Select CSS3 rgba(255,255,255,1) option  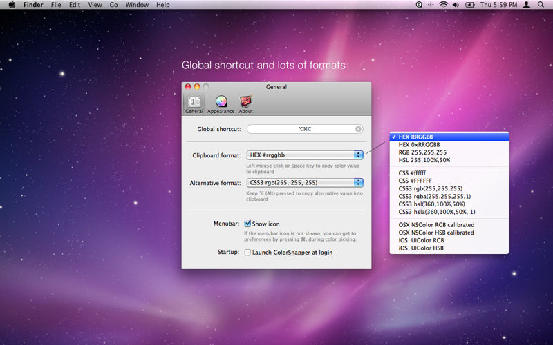tap(449, 196)
